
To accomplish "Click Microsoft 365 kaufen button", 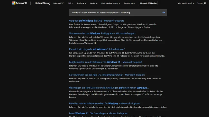I will pos(148,3).
